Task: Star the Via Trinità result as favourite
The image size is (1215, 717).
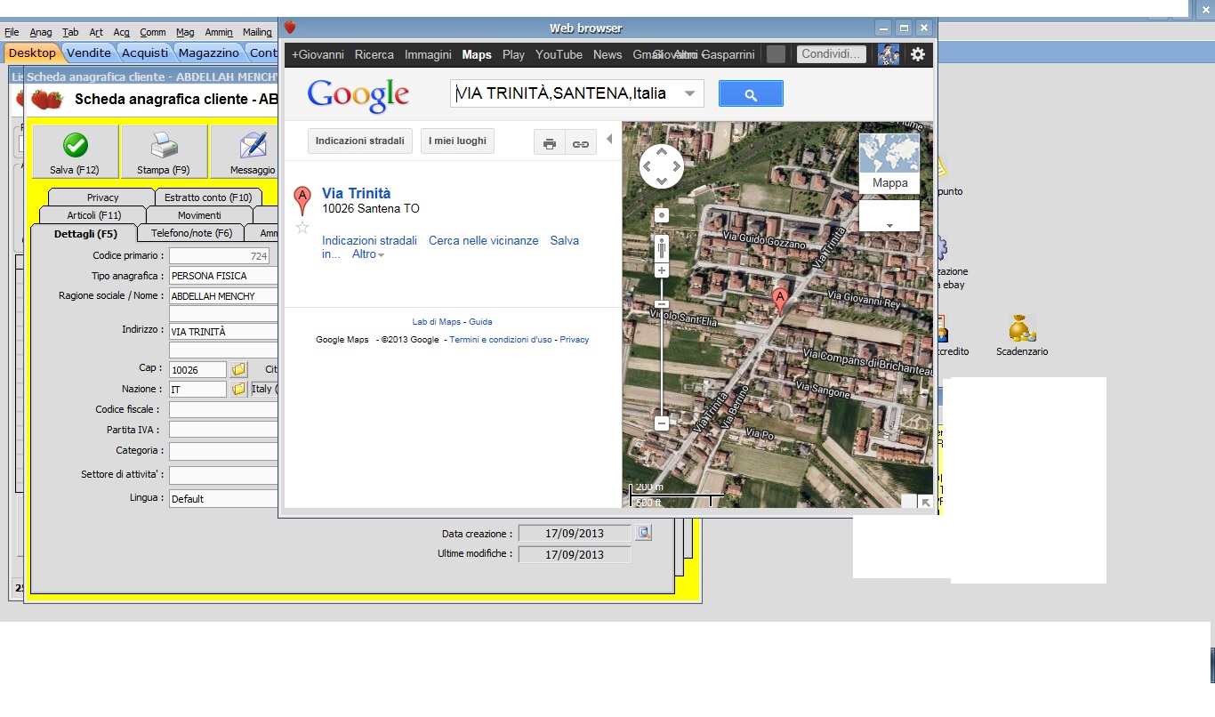Action: point(302,228)
